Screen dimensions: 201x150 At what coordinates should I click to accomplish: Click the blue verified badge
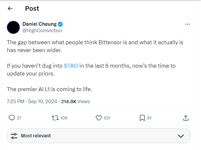point(60,24)
